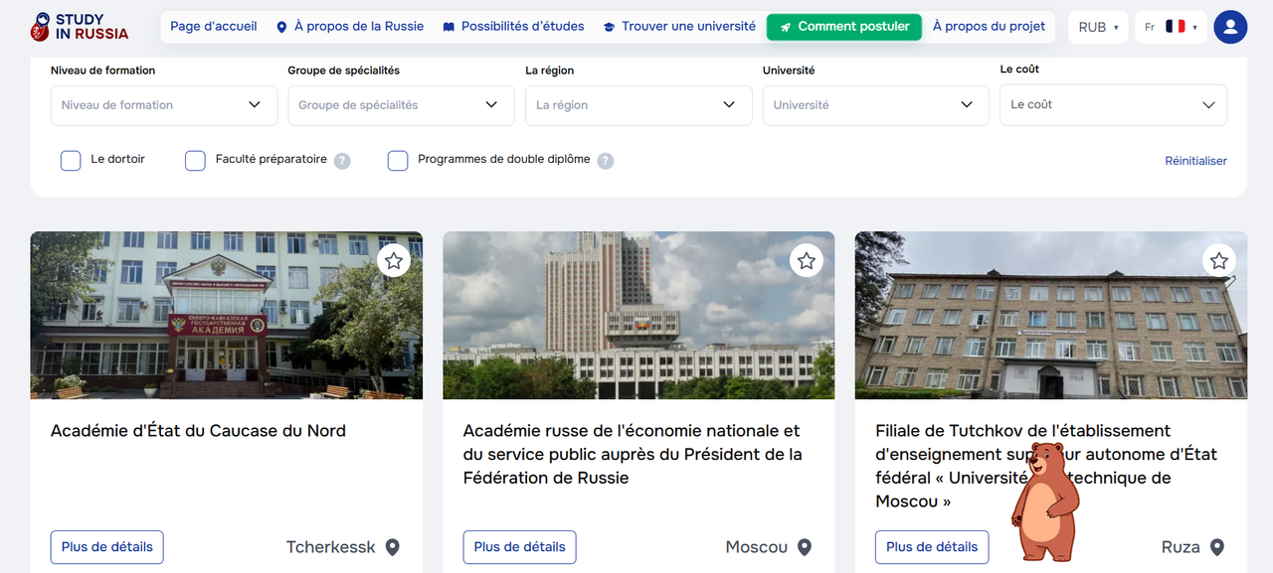Image resolution: width=1273 pixels, height=573 pixels.
Task: Click the Comment postuler button
Action: (x=844, y=27)
